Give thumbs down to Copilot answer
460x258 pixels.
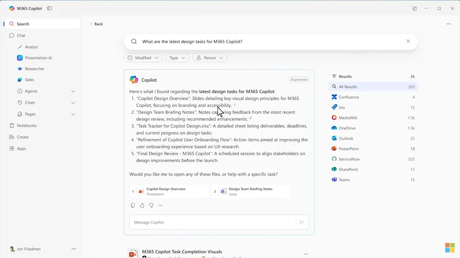(151, 205)
